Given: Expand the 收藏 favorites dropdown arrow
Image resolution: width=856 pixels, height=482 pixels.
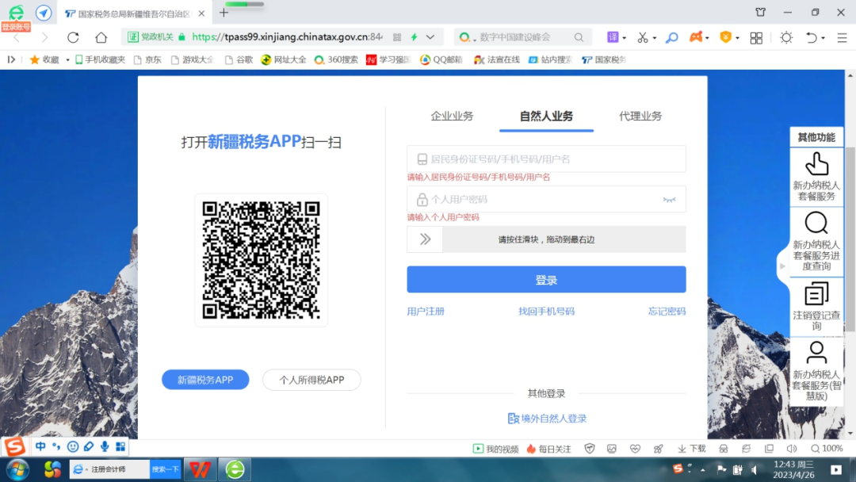Looking at the screenshot, I should click(67, 60).
